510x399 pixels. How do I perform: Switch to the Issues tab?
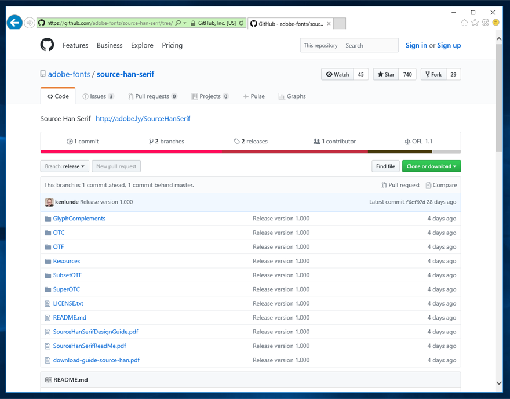coord(98,96)
